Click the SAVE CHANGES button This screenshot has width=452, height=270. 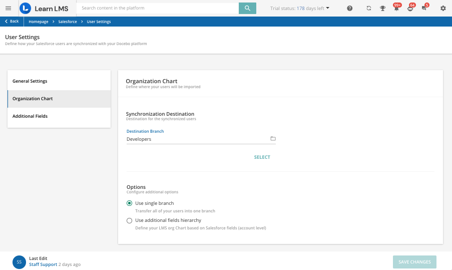click(x=414, y=262)
